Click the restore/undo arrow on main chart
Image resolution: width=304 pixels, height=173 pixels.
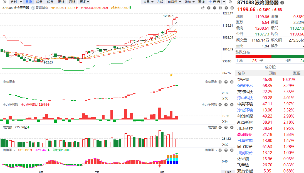pos(203,8)
